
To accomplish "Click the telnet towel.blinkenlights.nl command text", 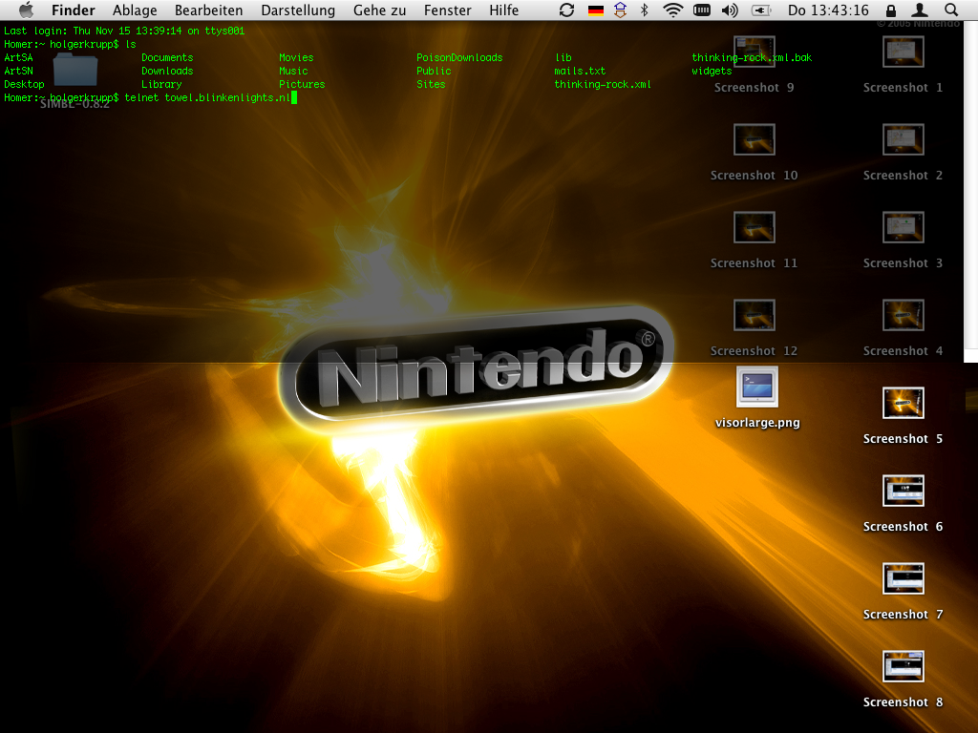I will pyautogui.click(x=207, y=97).
